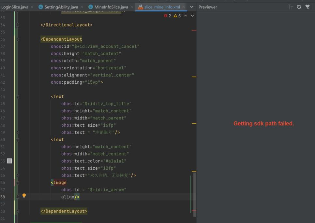This screenshot has width=315, height=223.
Task: Place cursor on the opening <DependentLayout tag
Action: coord(61,39)
